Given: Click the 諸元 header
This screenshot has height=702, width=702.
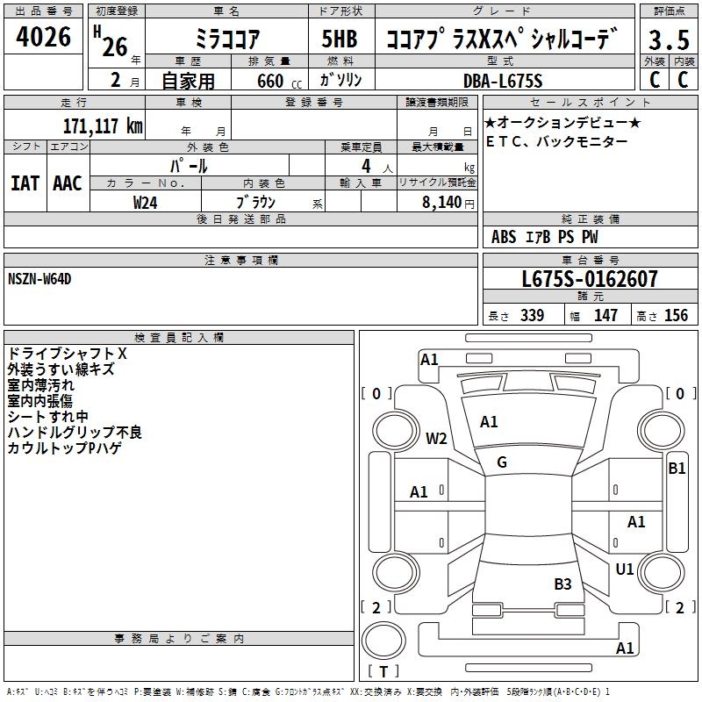Looking at the screenshot, I should coord(590,296).
